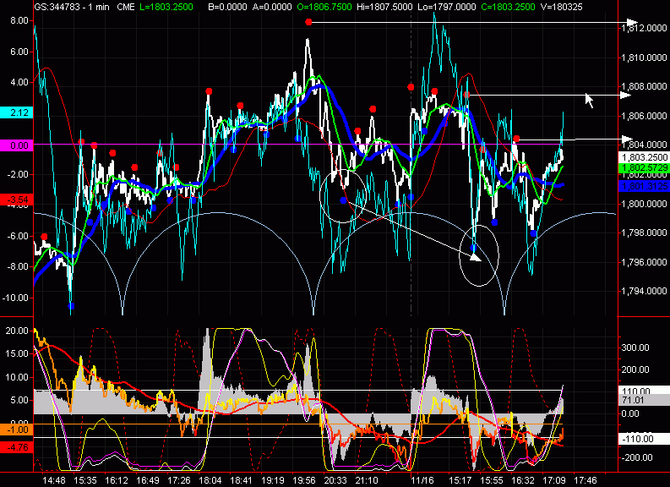
Task: Click the 18:41 time axis label
Action: point(242,480)
